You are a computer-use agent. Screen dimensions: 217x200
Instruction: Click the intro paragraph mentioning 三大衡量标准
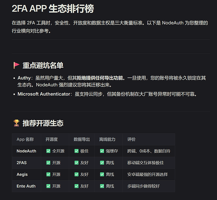tap(110, 27)
